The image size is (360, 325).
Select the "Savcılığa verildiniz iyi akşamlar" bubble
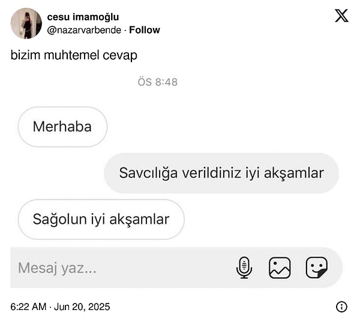coord(221,173)
